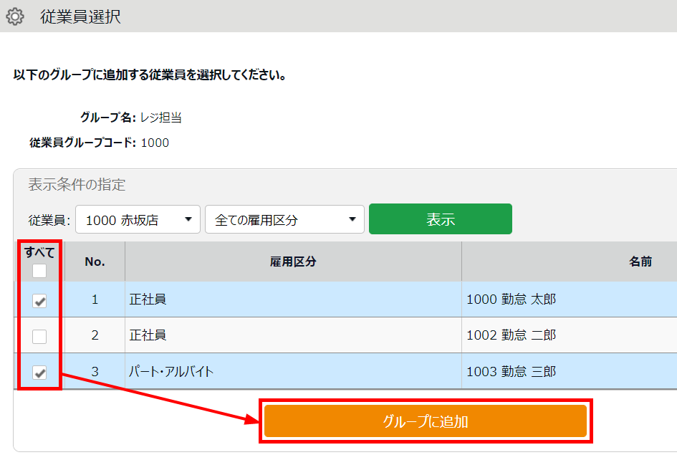677x460 pixels.
Task: Uncheck the checkbox for 勤怠 三郎
Action: [39, 373]
